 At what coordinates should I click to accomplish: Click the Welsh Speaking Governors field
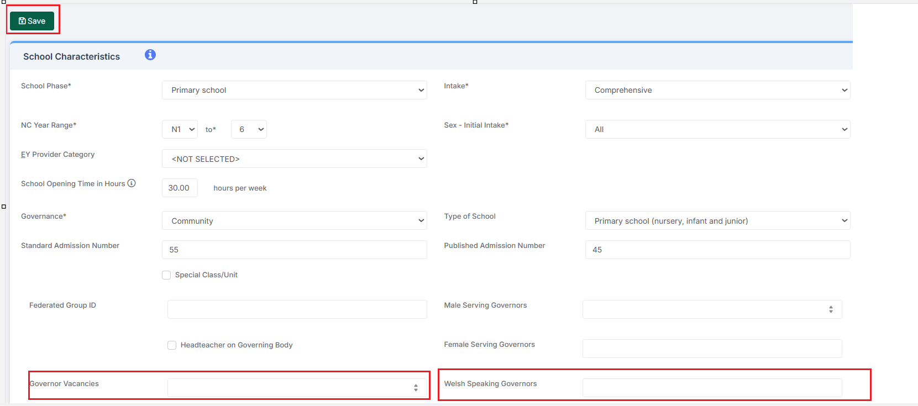pyautogui.click(x=712, y=388)
